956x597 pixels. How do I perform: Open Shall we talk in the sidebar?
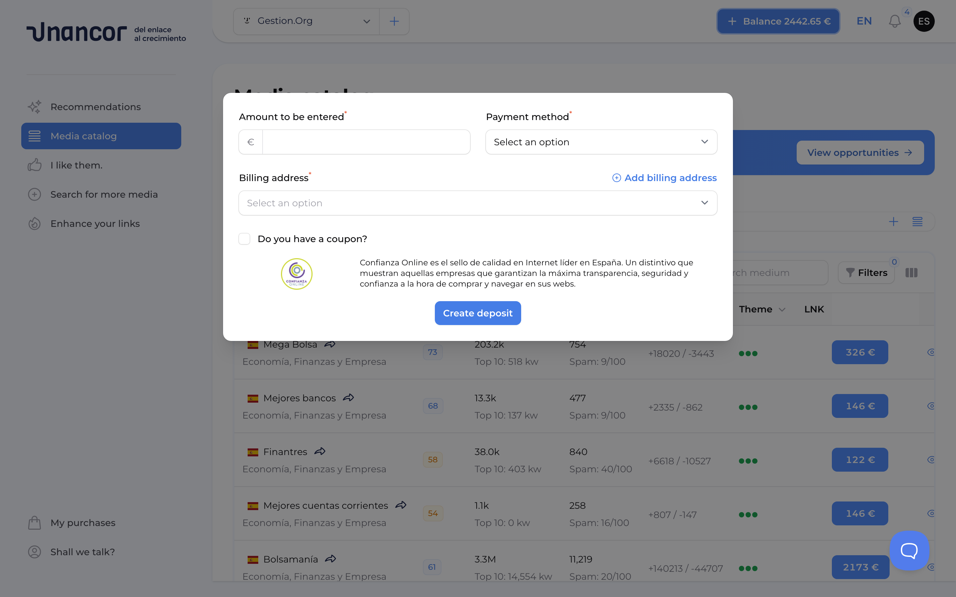[82, 552]
